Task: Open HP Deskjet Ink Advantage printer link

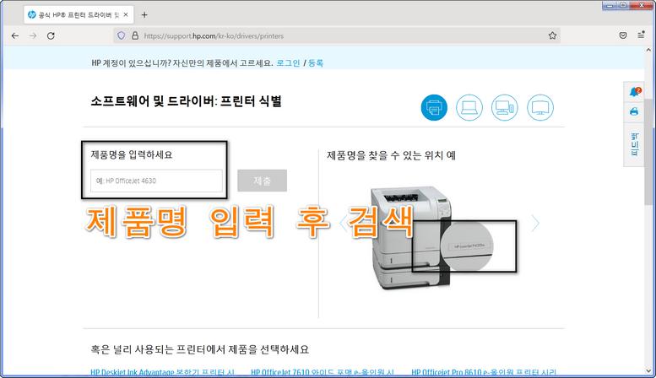Action: pos(162,373)
